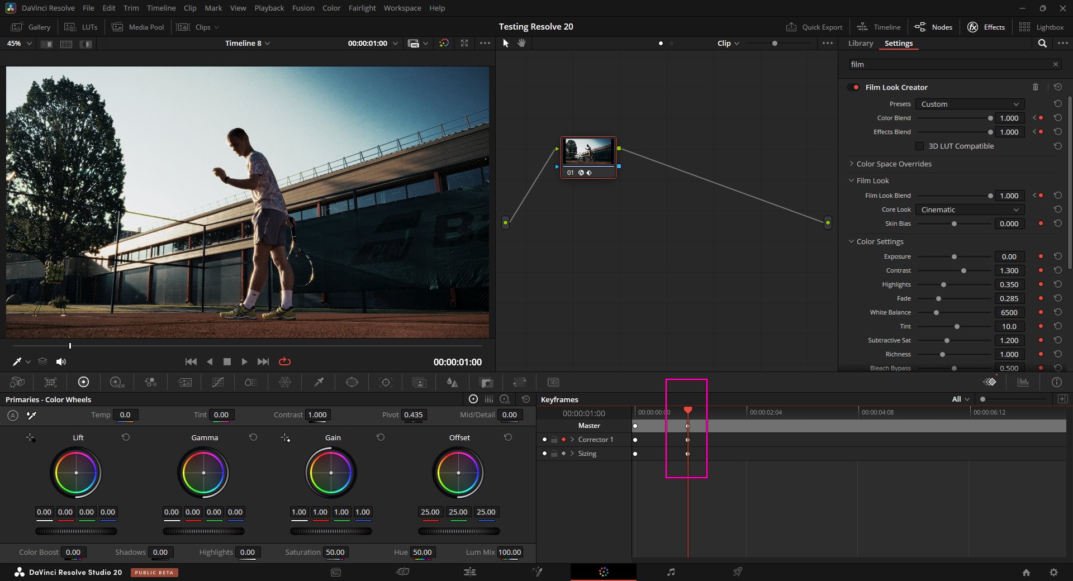The height and width of the screenshot is (581, 1073).
Task: Toggle Corrector 1 keyframe enable dot
Action: click(x=544, y=440)
